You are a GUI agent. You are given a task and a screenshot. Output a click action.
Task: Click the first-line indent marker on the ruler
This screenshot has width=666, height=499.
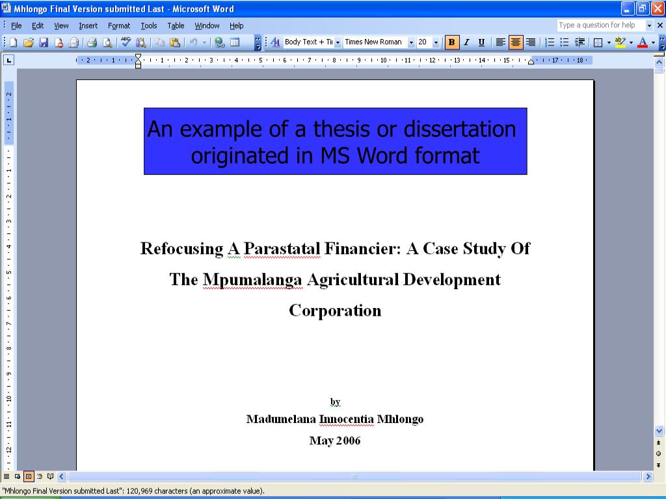(138, 57)
